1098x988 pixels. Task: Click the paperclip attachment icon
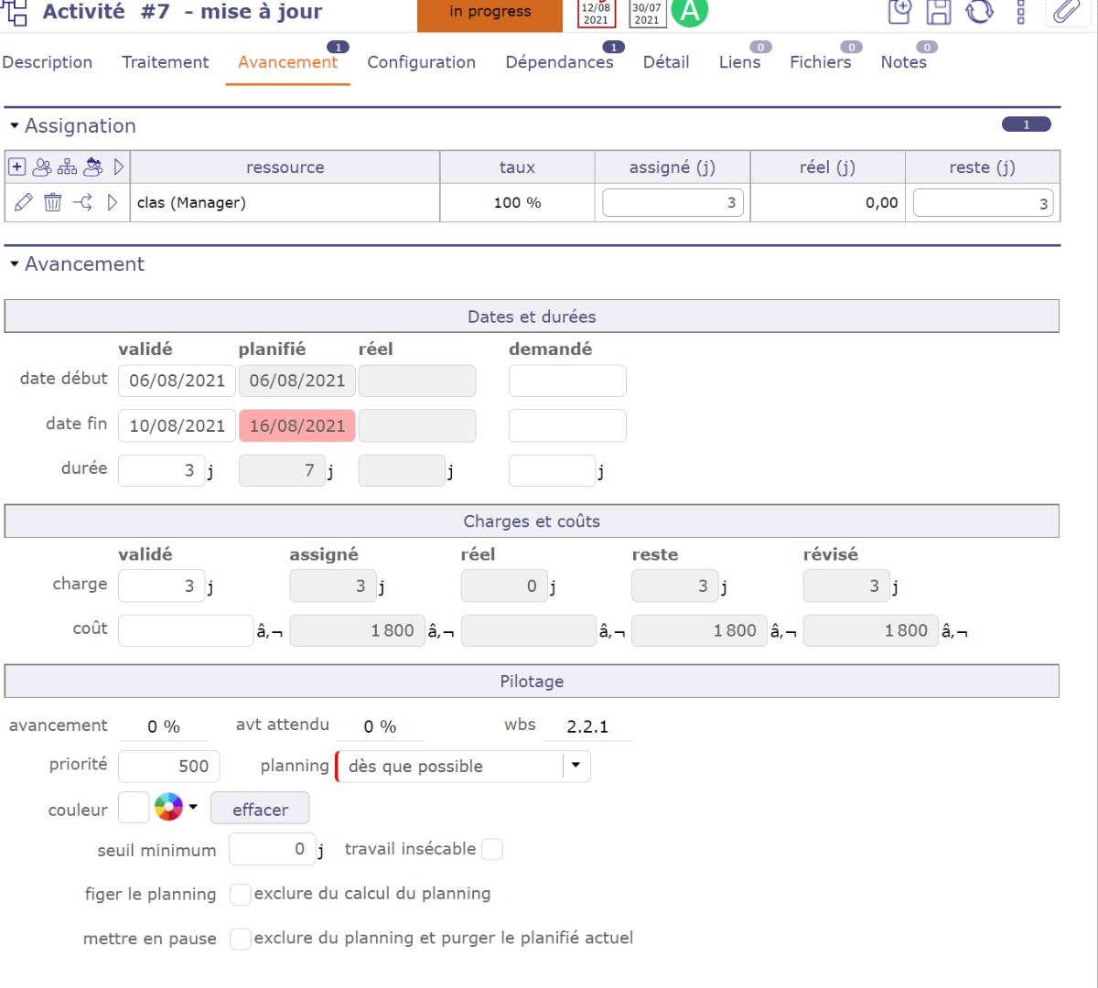coord(1066,12)
